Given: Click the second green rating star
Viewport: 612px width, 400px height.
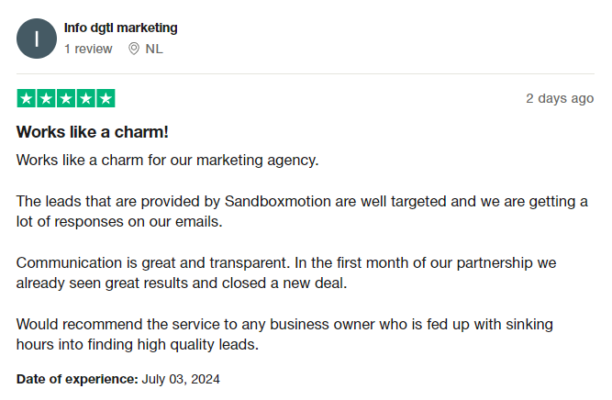Looking at the screenshot, I should click(46, 98).
